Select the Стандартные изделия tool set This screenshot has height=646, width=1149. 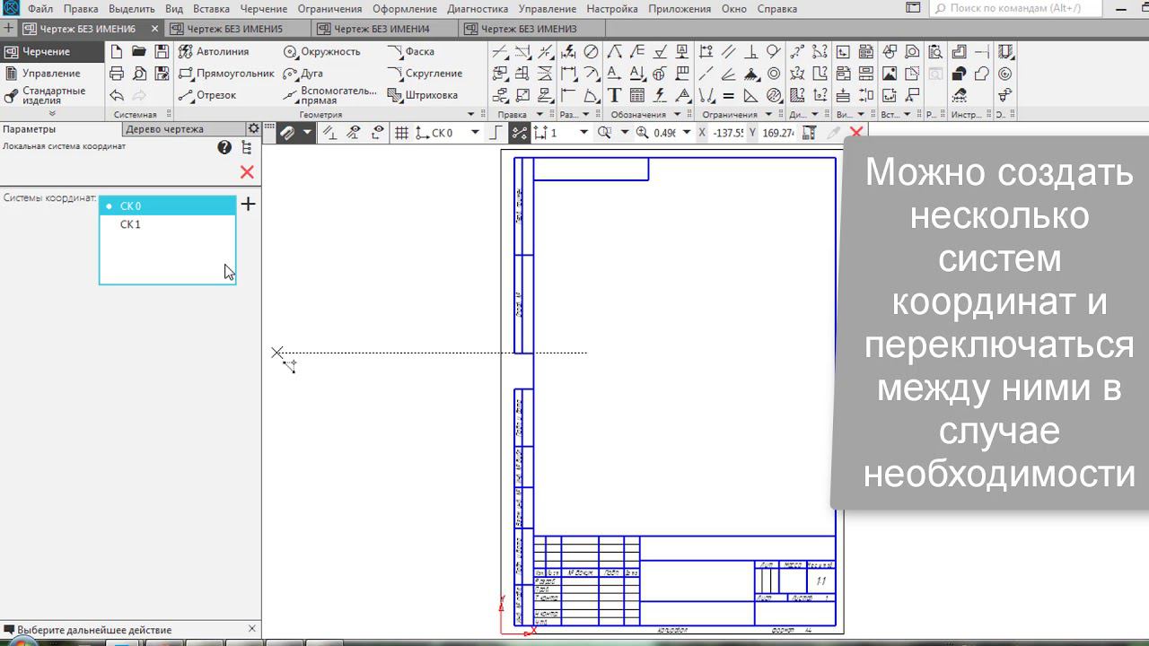[53, 95]
